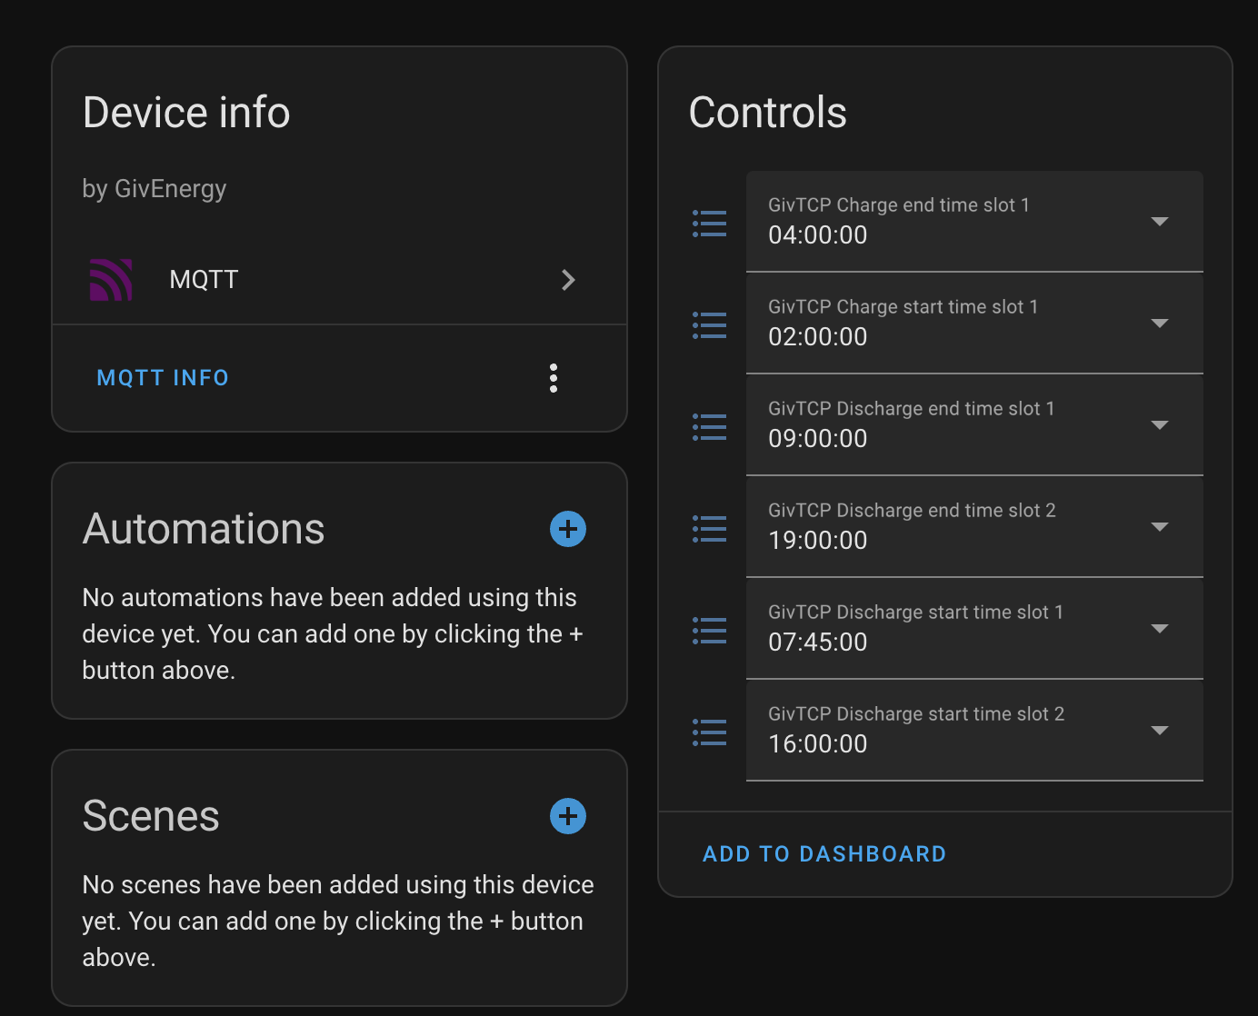Image resolution: width=1258 pixels, height=1016 pixels.
Task: Expand Charge start time slot 1 dropdown arrow
Action: [x=1160, y=324]
